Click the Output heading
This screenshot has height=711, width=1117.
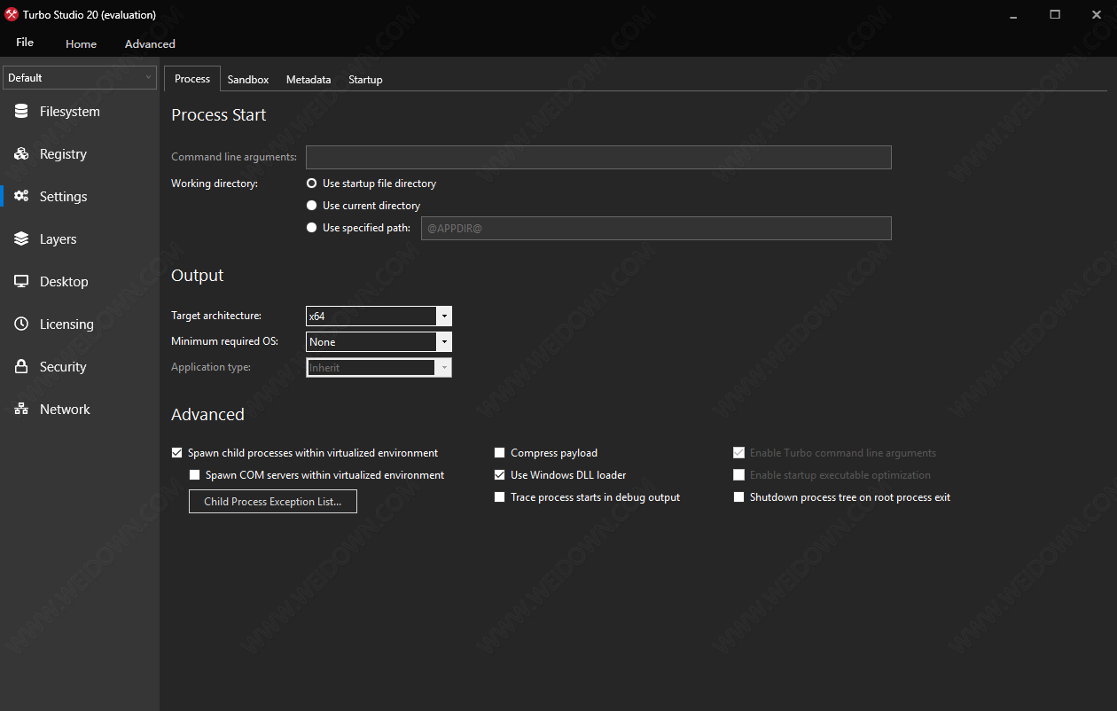point(197,276)
